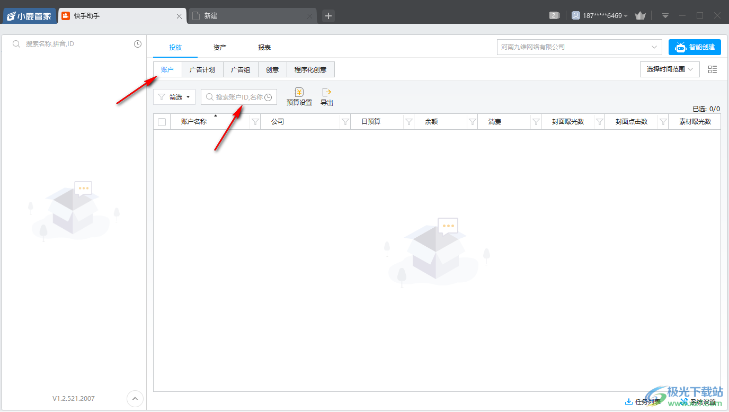Select the 报表 tab

(264, 48)
